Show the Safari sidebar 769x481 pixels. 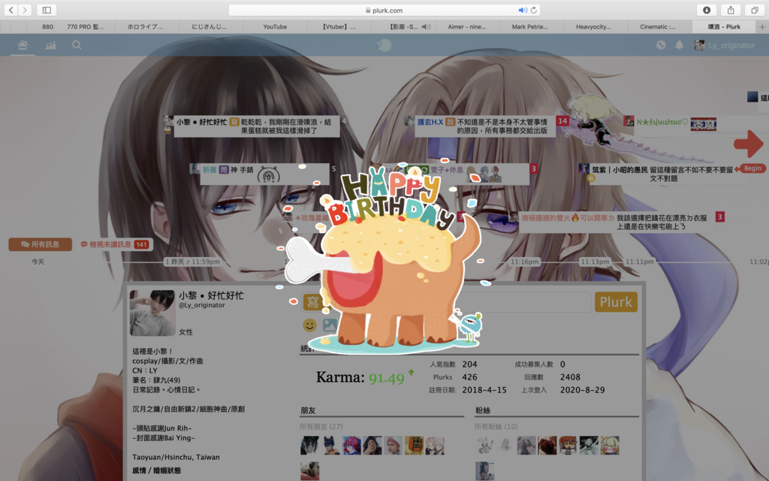pyautogui.click(x=47, y=10)
